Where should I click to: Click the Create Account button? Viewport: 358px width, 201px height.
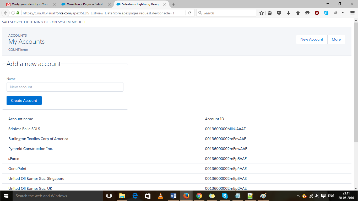point(24,100)
